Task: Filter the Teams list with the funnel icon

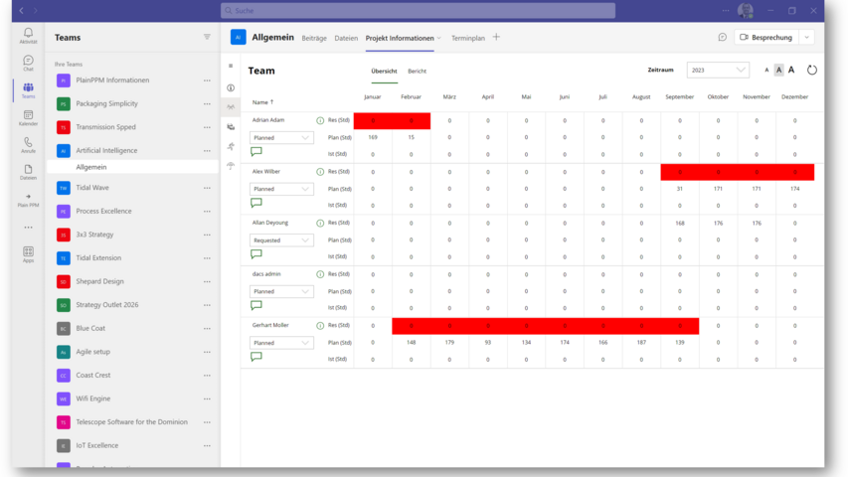Action: [207, 37]
